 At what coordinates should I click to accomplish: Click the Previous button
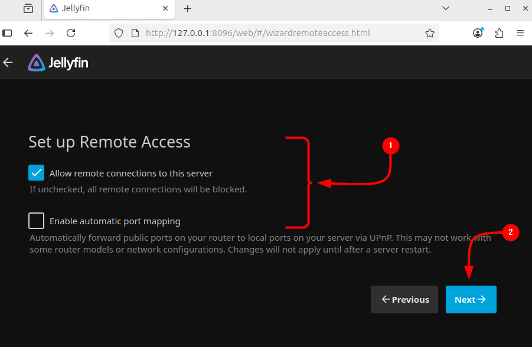(404, 299)
